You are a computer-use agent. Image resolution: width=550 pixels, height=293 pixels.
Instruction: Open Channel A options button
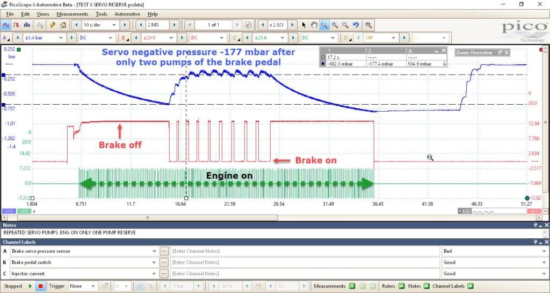pyautogui.click(x=6, y=38)
